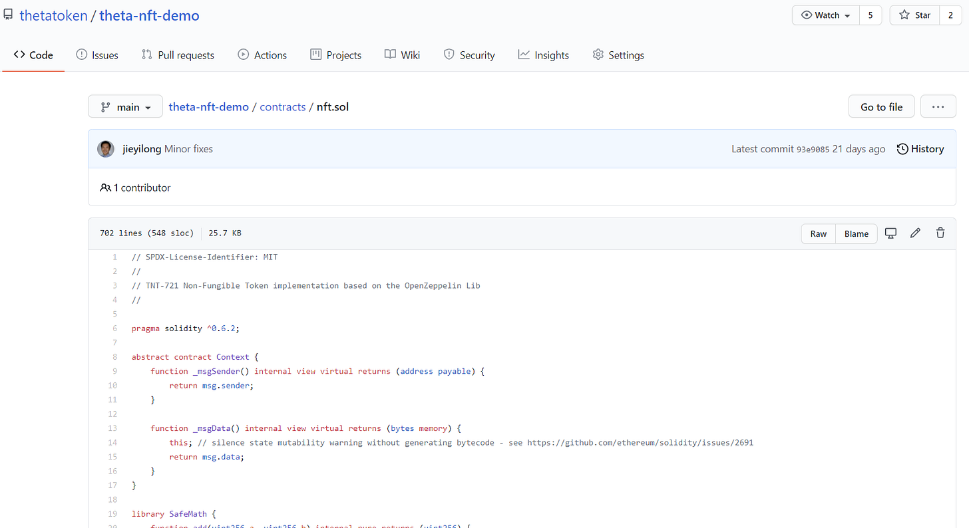Click theta-nft-demo in the breadcrumb path
Image resolution: width=969 pixels, height=528 pixels.
coord(208,106)
